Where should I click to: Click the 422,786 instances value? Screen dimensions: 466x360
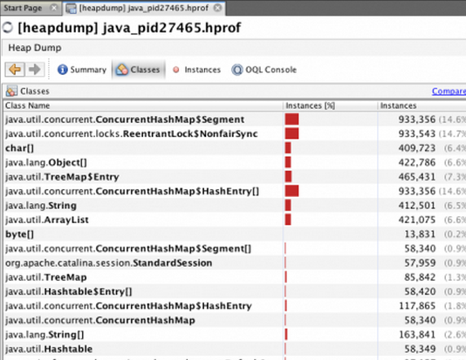point(416,163)
